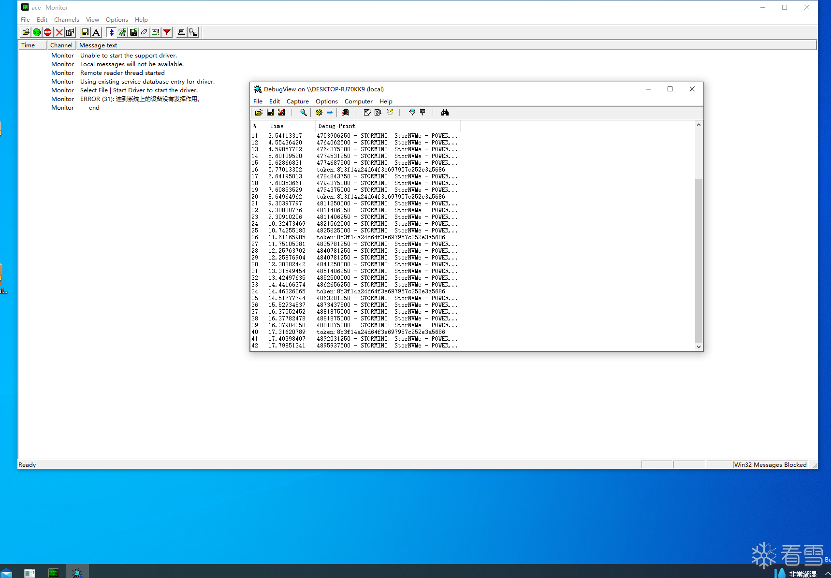This screenshot has width=831, height=578.
Task: Click the green GO start icon
Action: pos(37,32)
